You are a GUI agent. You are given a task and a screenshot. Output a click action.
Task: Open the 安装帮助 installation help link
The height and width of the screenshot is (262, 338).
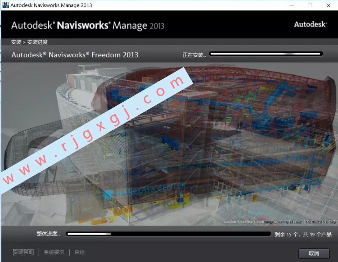[23, 252]
